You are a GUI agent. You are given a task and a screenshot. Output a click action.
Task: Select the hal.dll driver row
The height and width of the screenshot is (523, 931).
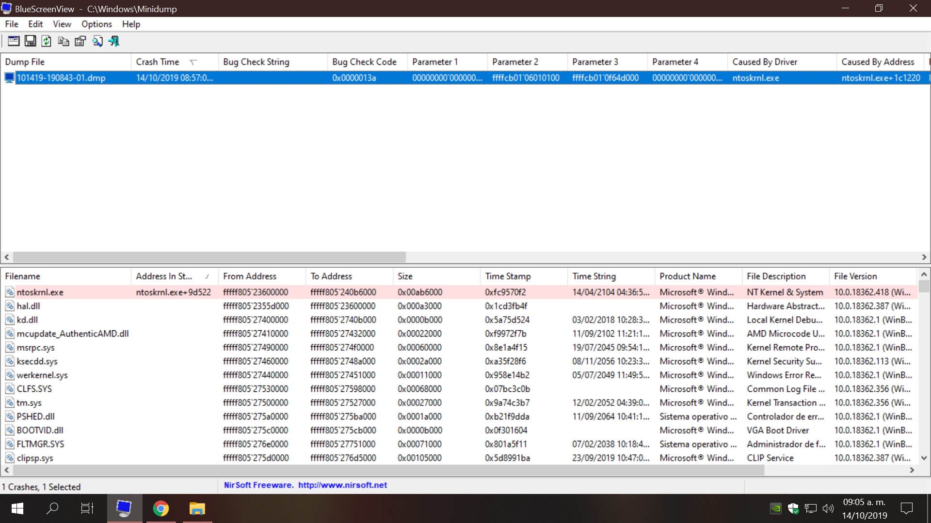[28, 306]
